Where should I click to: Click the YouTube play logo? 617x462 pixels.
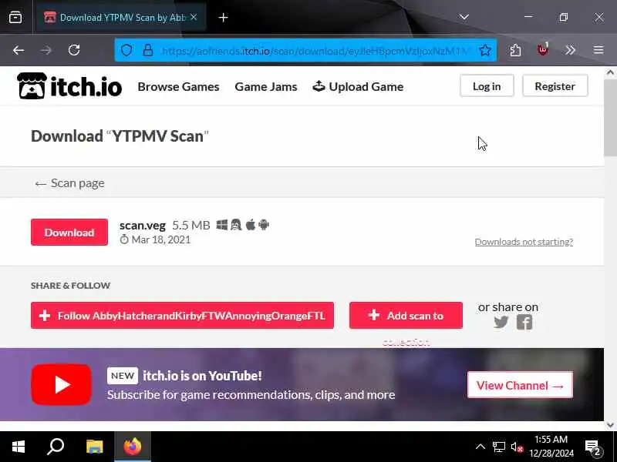pyautogui.click(x=62, y=384)
